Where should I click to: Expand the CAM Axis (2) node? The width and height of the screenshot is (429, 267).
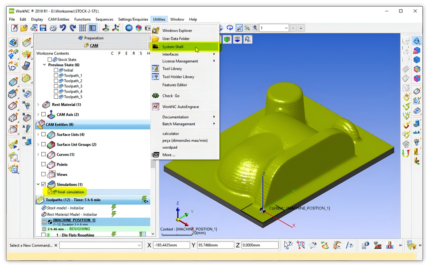[x=38, y=114]
